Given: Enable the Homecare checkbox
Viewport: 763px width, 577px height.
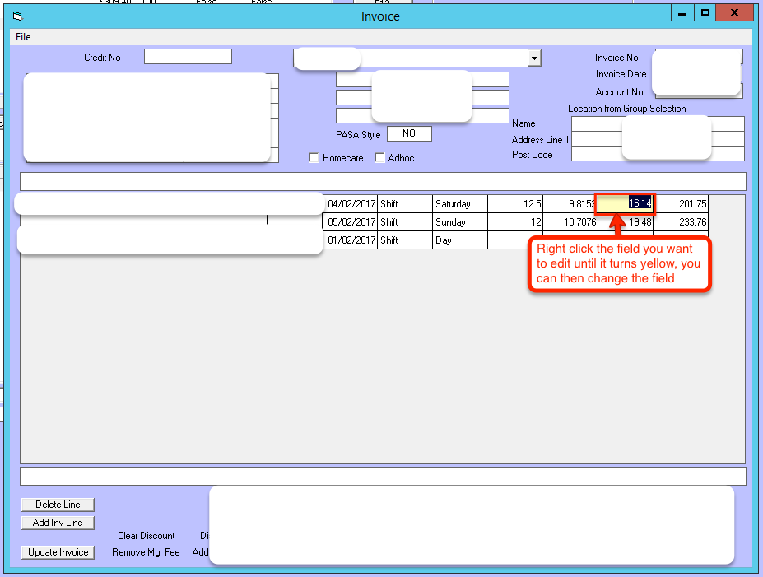Looking at the screenshot, I should [314, 158].
